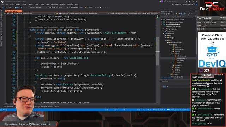
Task: Open the Team menu
Action: tap(36, 5)
